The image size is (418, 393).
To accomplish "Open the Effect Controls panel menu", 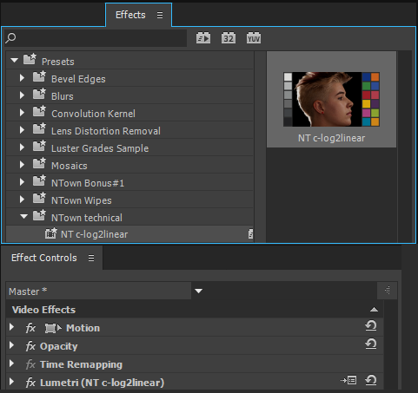I will click(x=91, y=258).
